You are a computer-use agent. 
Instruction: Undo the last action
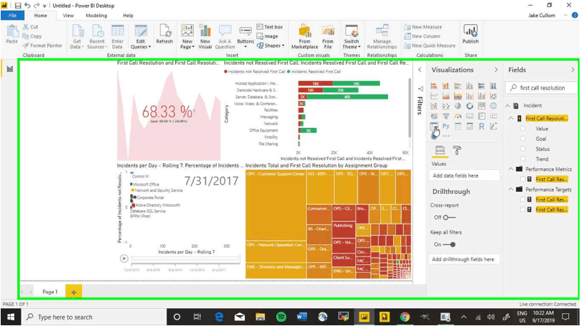point(27,6)
